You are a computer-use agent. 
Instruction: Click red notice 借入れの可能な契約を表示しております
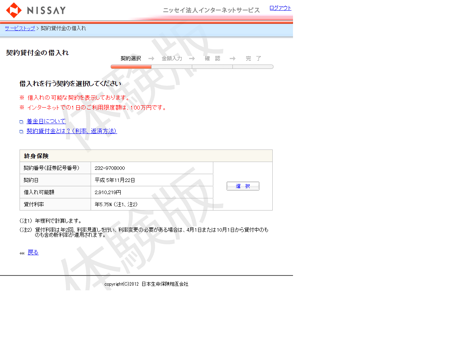[74, 97]
